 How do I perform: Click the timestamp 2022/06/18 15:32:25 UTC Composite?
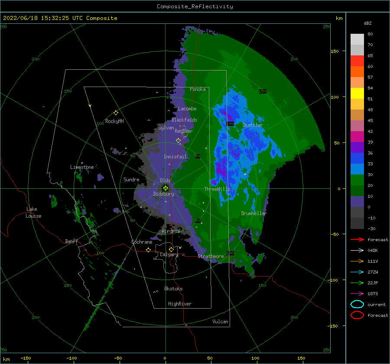(x=60, y=18)
